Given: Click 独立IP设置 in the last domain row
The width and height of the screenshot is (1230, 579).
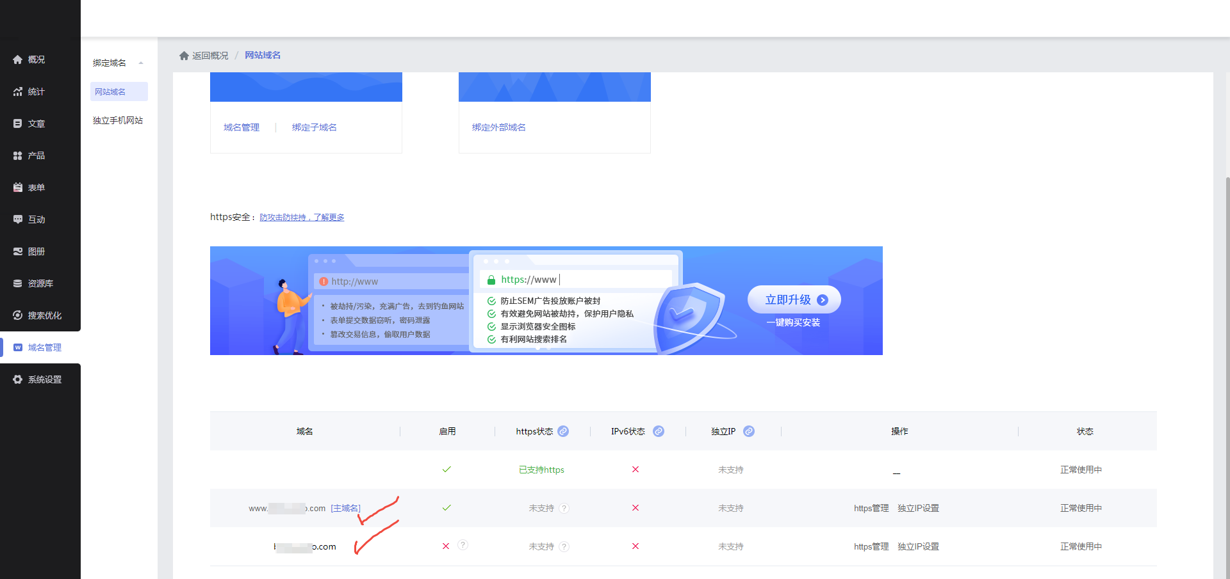Looking at the screenshot, I should point(918,546).
